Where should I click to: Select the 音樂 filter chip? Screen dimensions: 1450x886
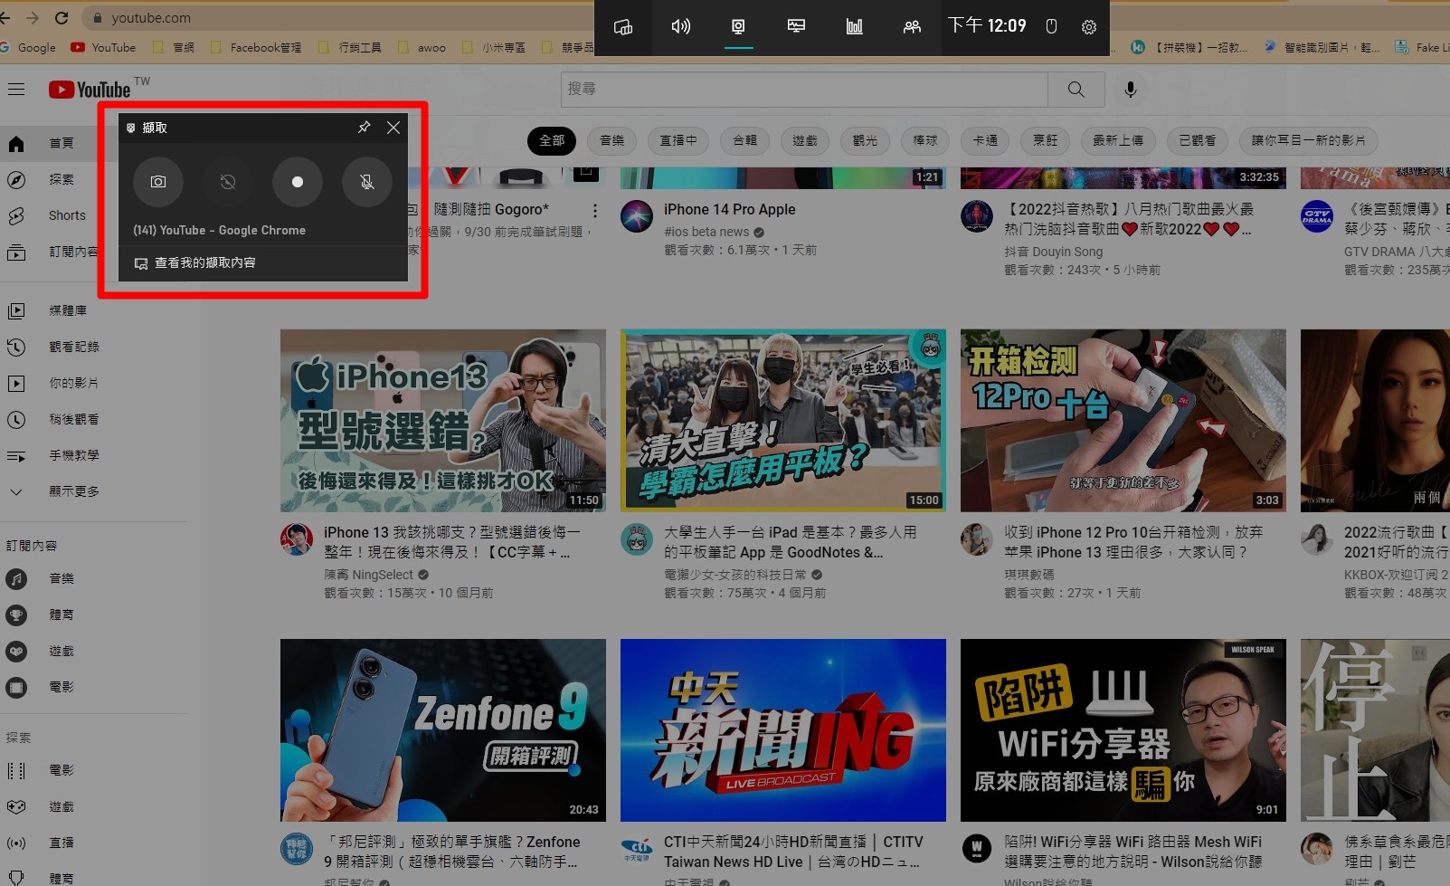coord(612,140)
